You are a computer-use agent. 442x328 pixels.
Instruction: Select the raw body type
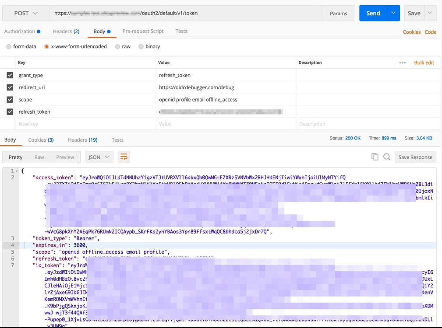point(117,46)
